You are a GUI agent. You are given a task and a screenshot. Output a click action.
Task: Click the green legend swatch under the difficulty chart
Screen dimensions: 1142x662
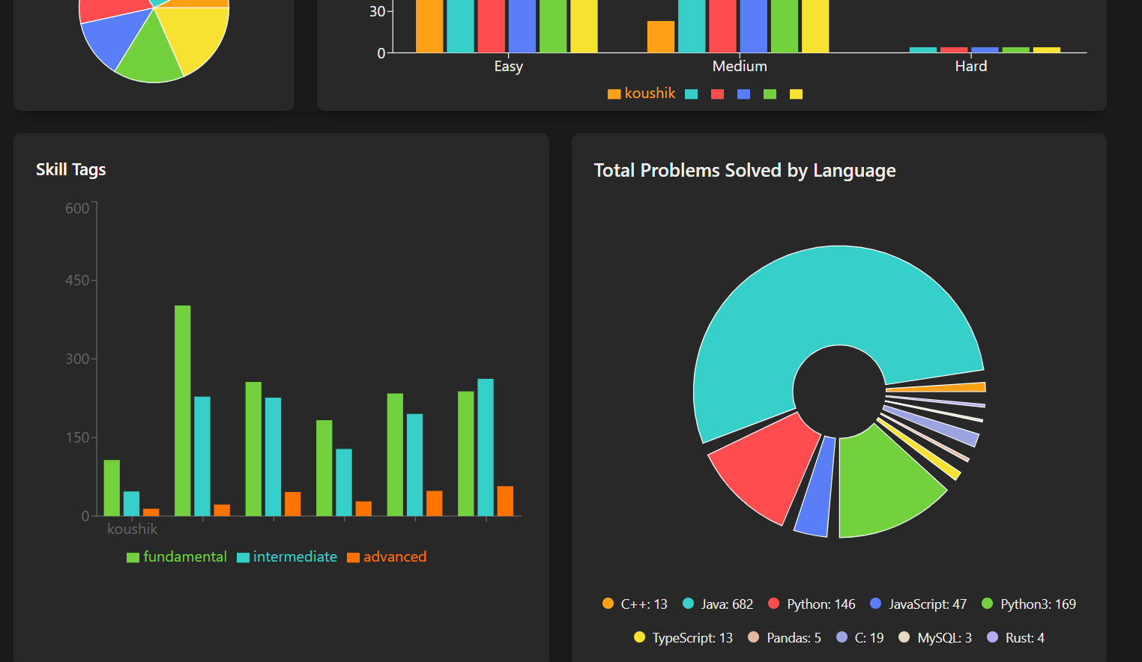(770, 94)
